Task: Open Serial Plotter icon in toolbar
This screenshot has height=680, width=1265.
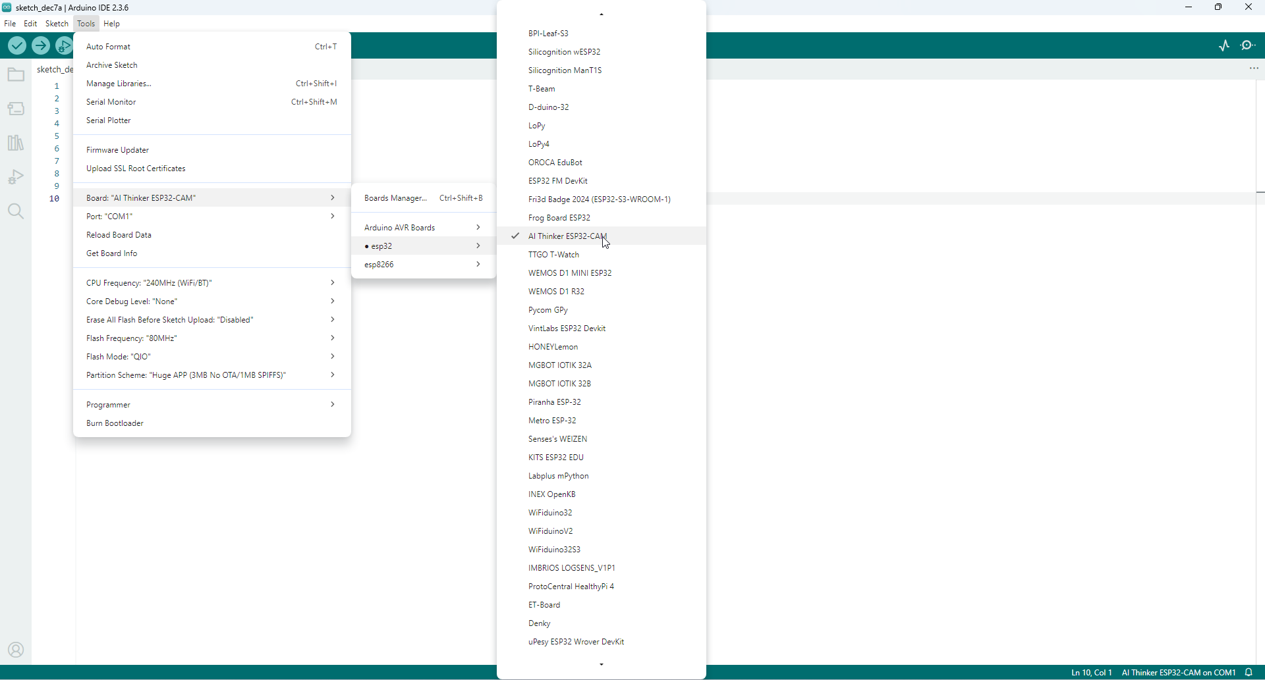Action: [x=1224, y=45]
